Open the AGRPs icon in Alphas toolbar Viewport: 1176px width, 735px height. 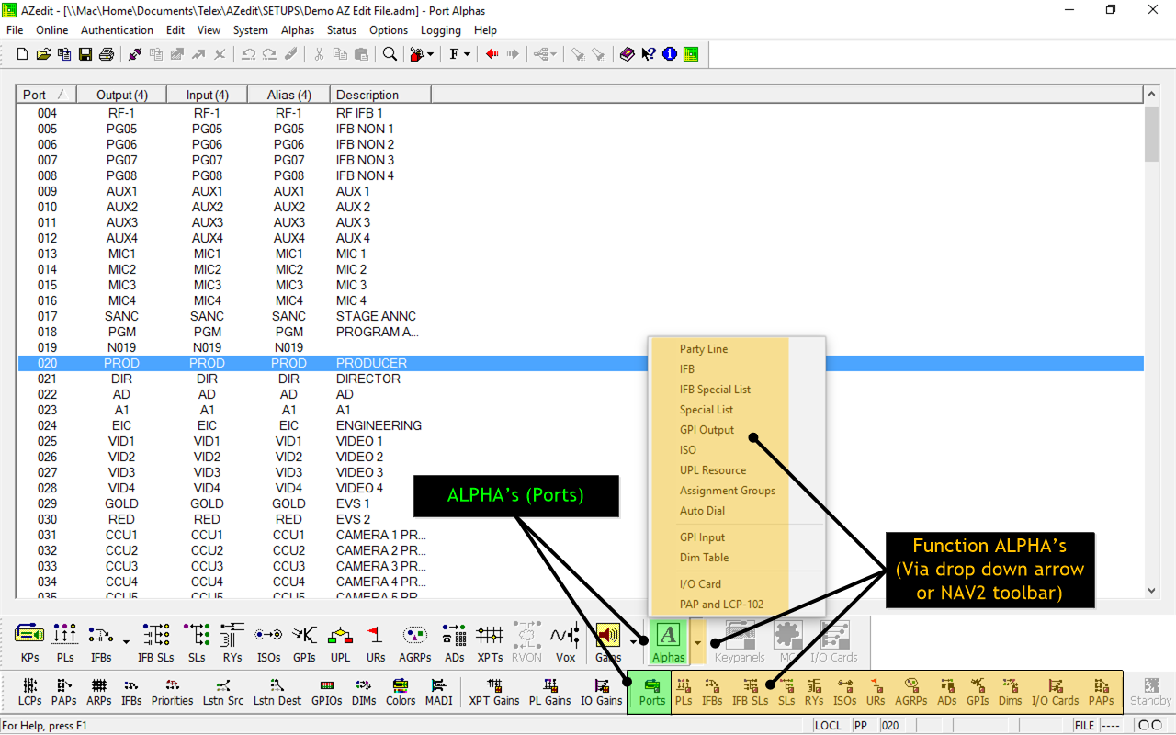911,691
